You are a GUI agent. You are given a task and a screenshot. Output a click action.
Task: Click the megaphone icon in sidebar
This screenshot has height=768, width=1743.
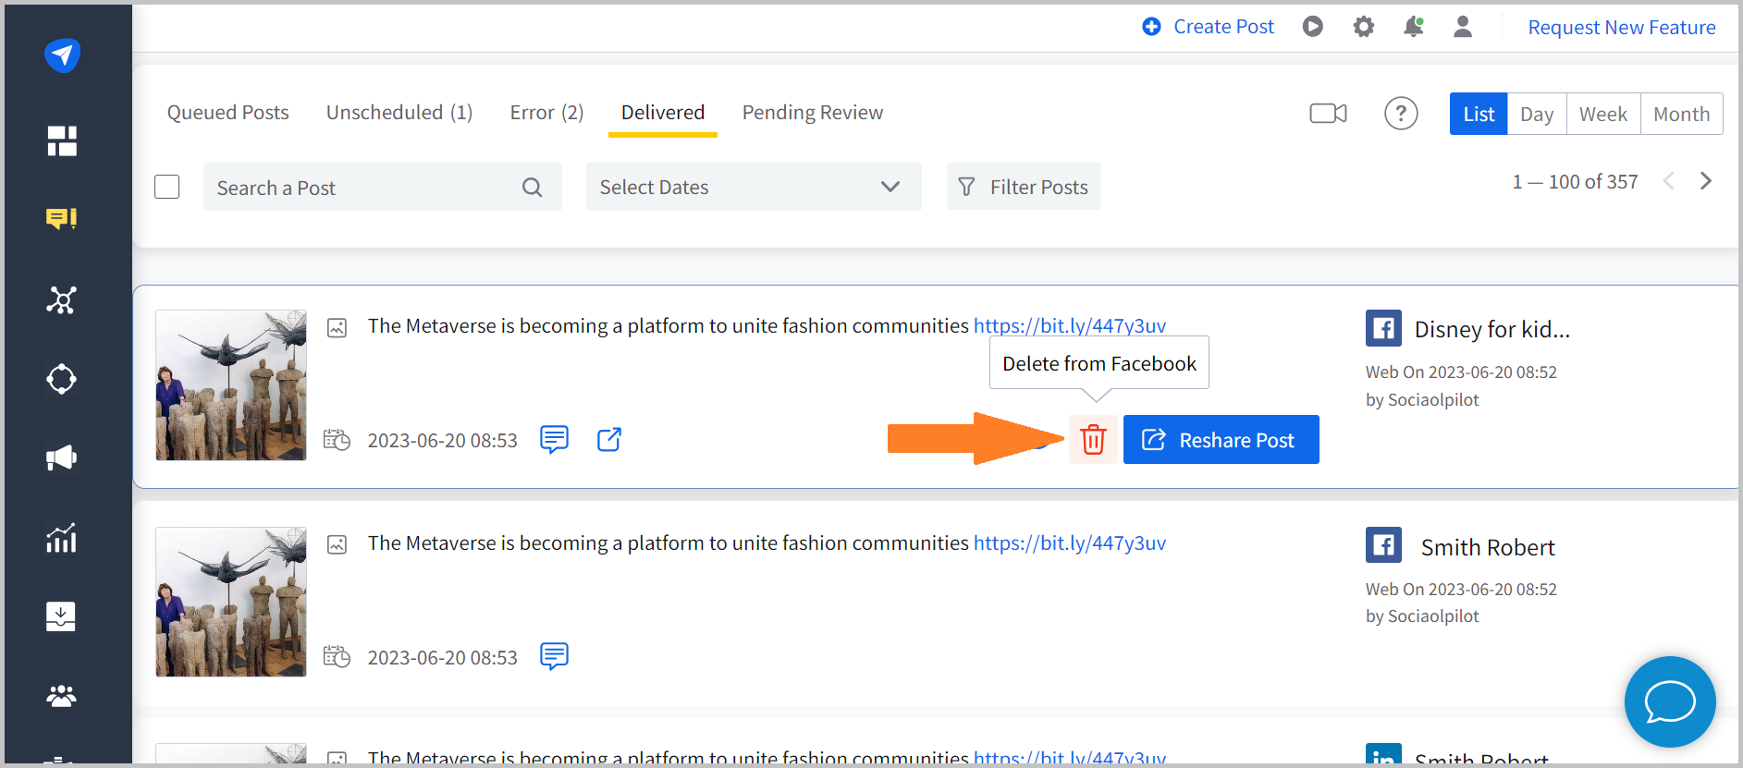click(62, 458)
